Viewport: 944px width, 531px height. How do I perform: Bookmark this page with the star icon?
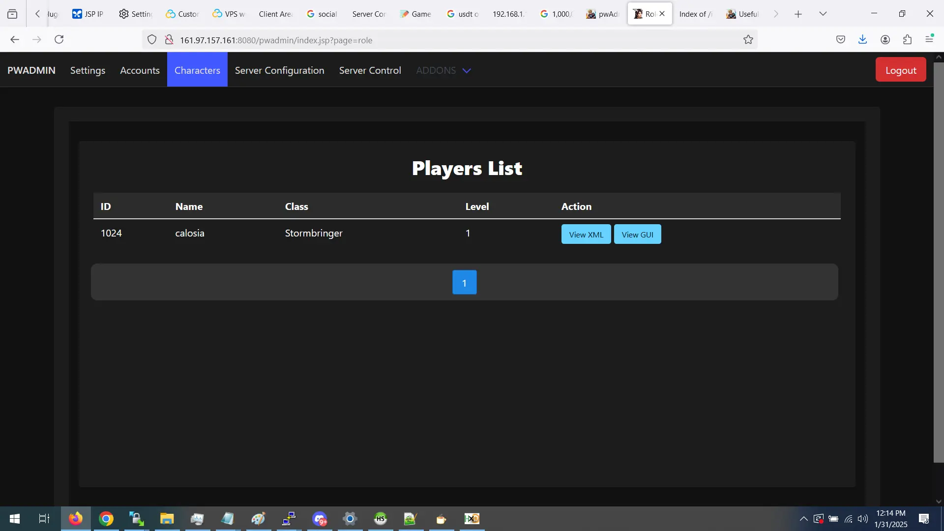748,40
